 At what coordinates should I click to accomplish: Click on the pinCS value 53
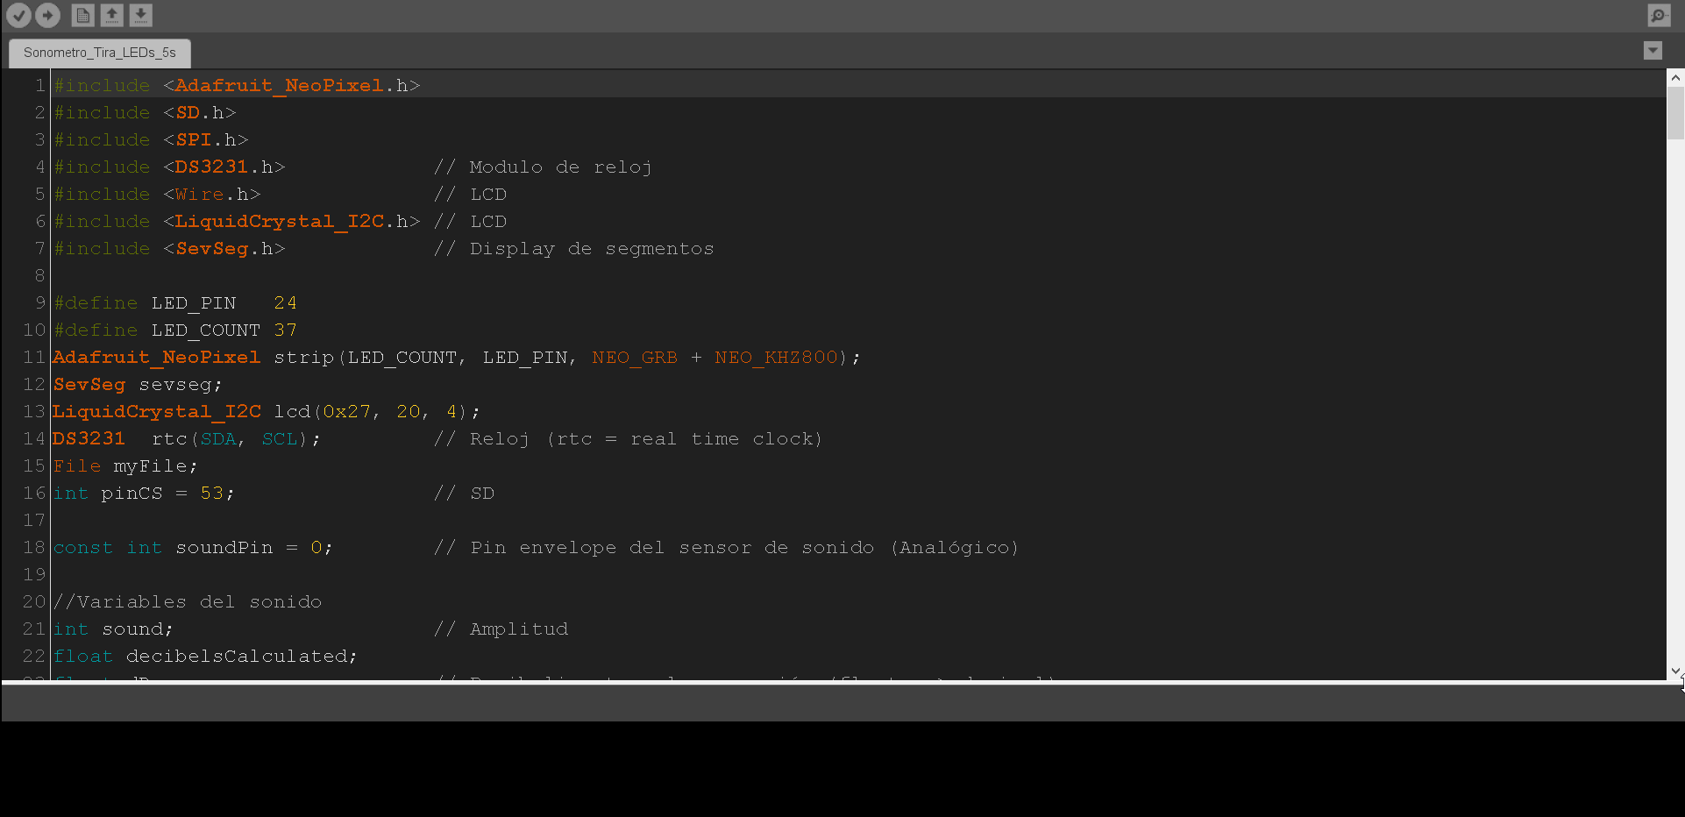tap(211, 494)
